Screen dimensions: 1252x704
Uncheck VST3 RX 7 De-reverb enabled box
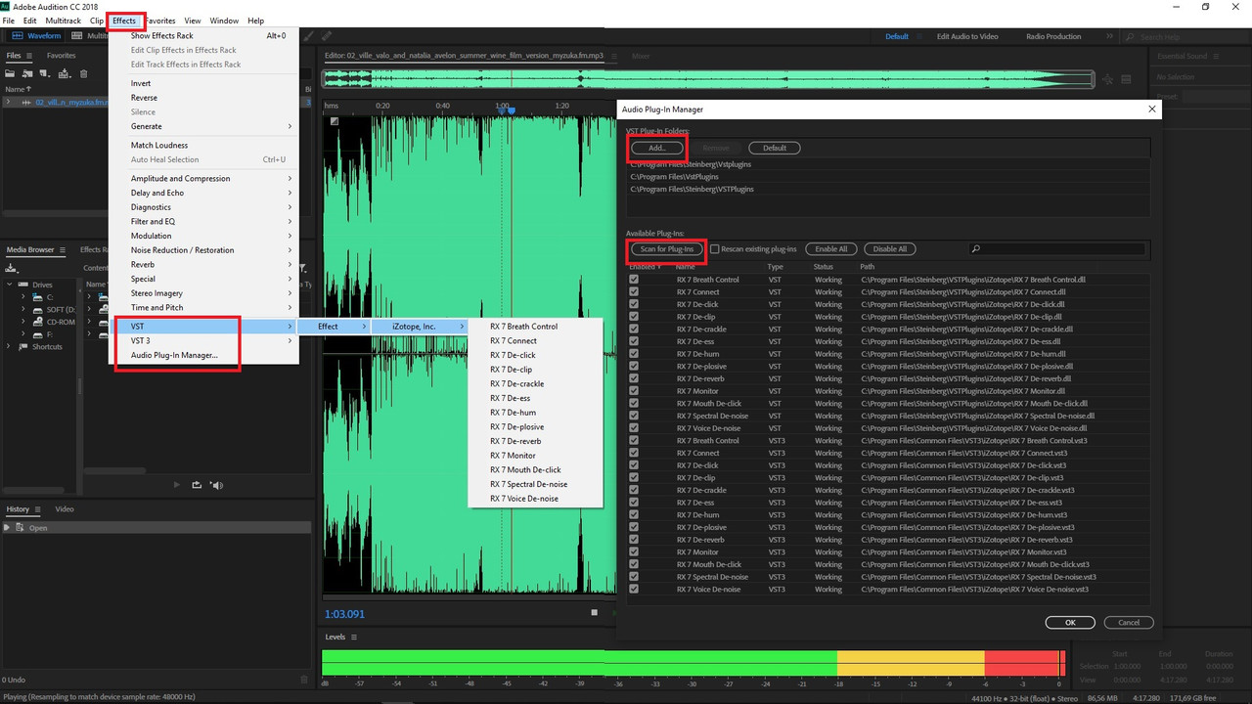coord(634,540)
